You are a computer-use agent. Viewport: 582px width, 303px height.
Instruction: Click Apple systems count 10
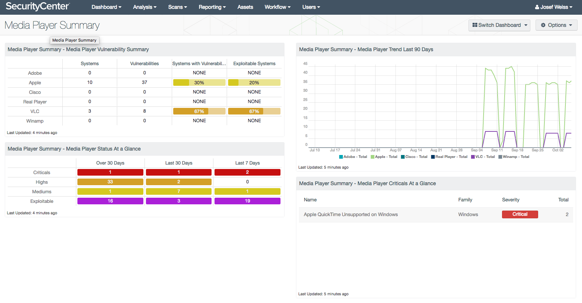[90, 82]
